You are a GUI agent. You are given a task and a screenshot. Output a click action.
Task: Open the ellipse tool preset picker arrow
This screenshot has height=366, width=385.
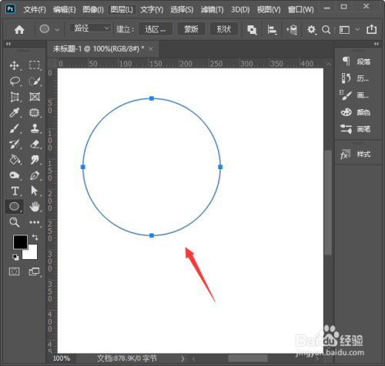click(x=57, y=30)
